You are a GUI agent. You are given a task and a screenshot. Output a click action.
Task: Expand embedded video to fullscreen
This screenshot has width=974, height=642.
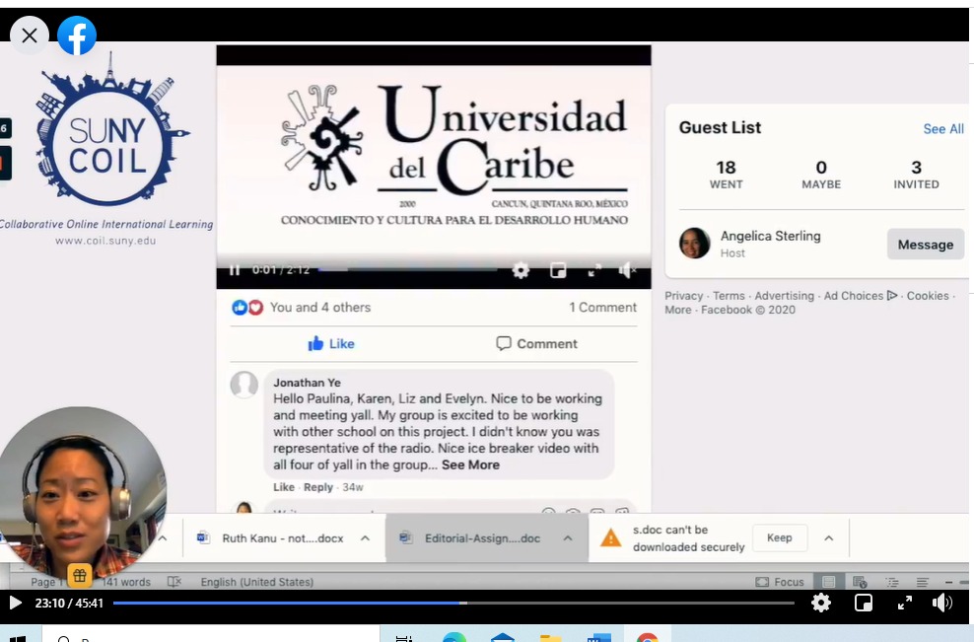594,270
